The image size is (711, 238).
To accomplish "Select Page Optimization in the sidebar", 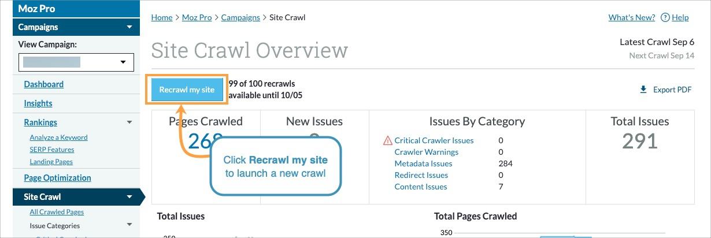I will click(x=57, y=178).
